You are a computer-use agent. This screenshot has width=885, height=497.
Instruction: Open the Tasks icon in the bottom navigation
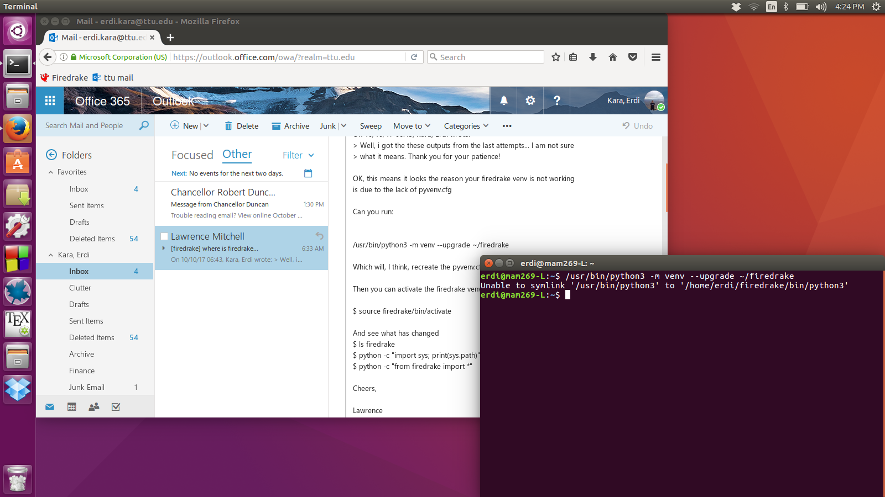pyautogui.click(x=116, y=407)
